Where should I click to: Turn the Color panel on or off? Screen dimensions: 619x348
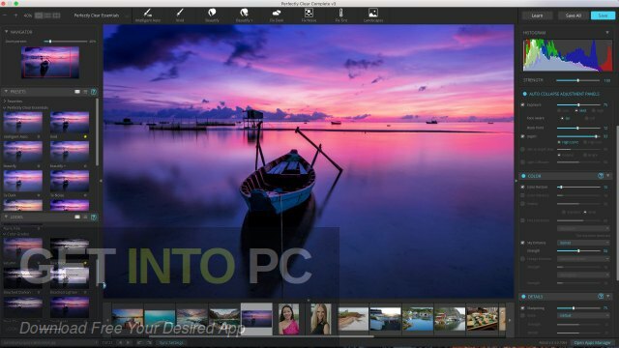coord(523,176)
